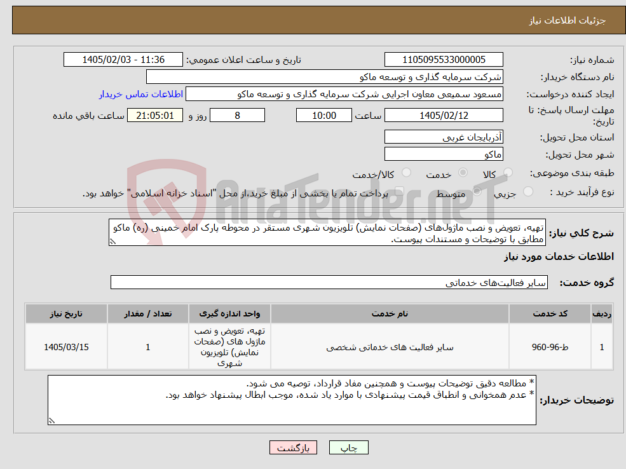The image size is (626, 469).
Task: Click the ردیف column header
Action: [602, 314]
